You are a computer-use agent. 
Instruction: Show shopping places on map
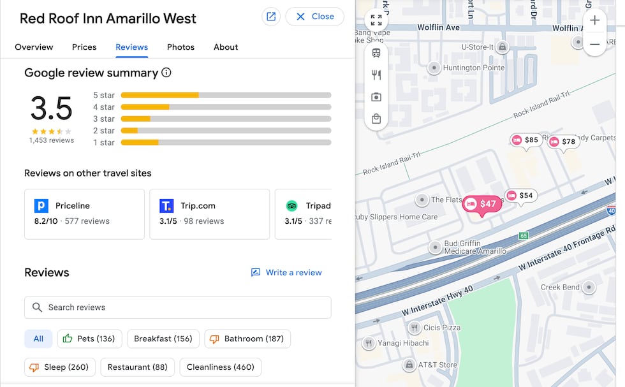(x=376, y=119)
